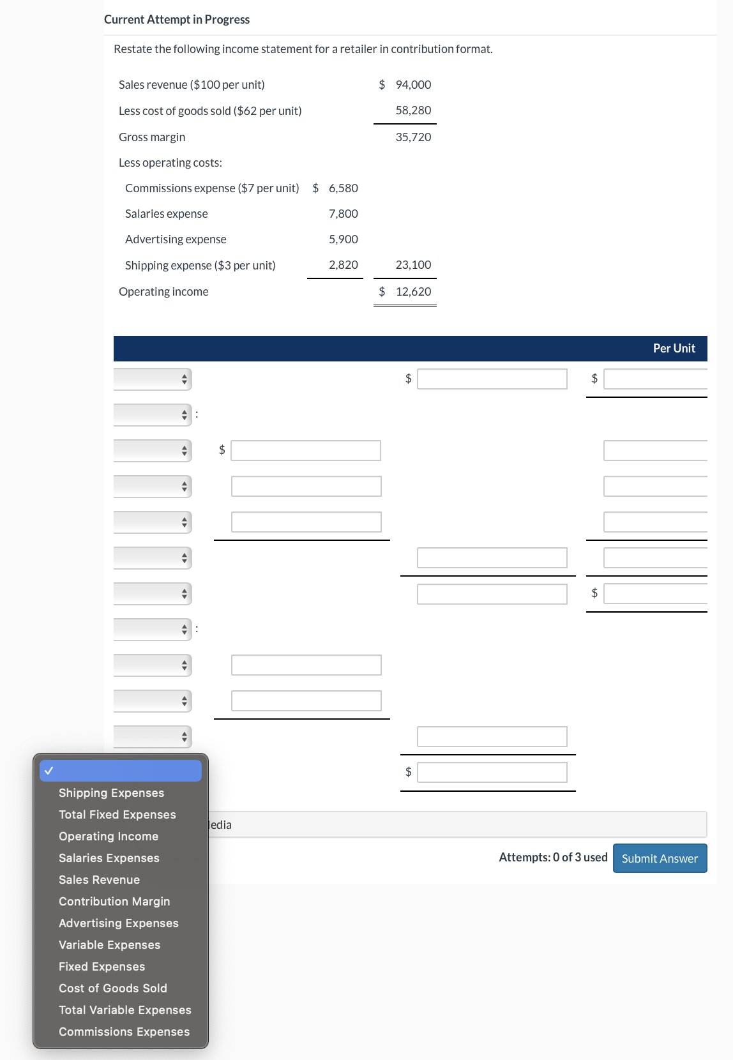This screenshot has height=1060, width=733.
Task: Choose Total Fixed Expenses option
Action: click(x=121, y=814)
